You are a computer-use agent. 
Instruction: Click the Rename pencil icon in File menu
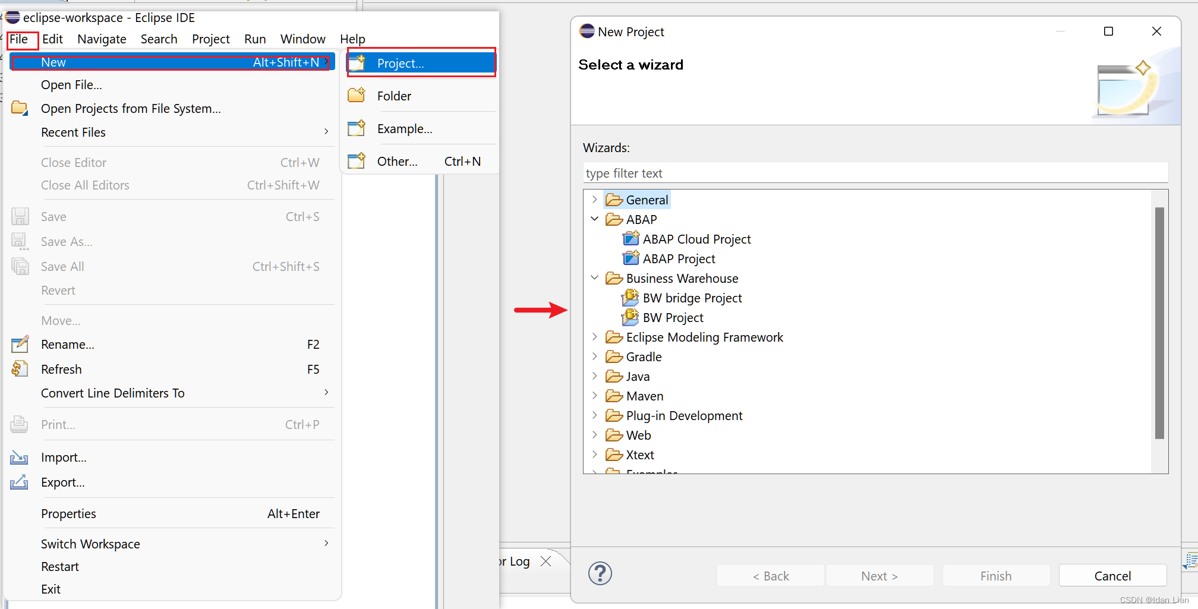[20, 344]
